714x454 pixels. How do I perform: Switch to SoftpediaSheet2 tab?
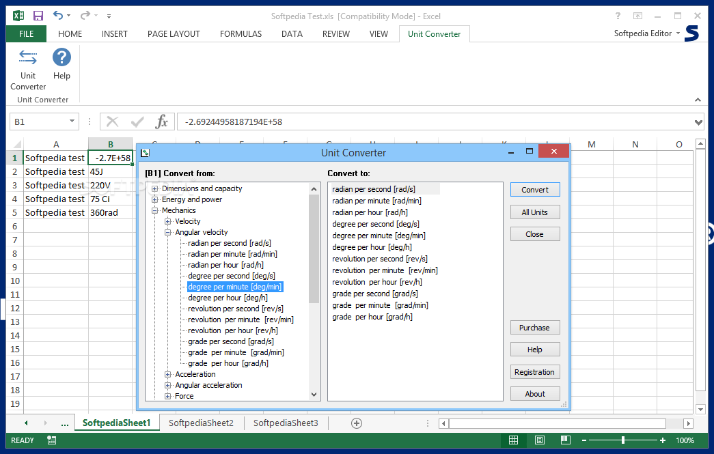pyautogui.click(x=201, y=423)
